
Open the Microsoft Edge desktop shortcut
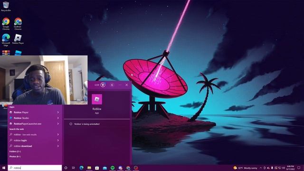click(x=6, y=40)
